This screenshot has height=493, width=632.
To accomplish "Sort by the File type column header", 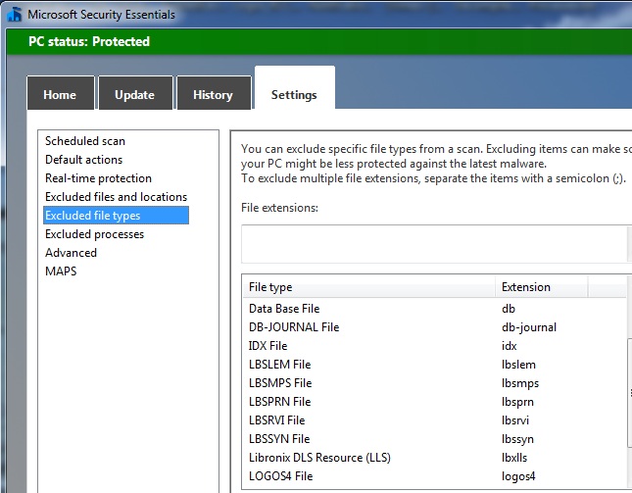I will click(x=368, y=287).
